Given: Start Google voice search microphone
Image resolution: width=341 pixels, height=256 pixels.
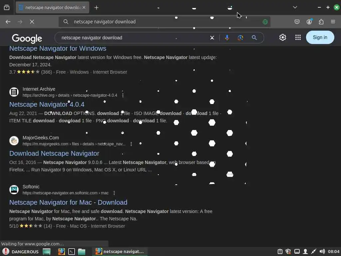Looking at the screenshot, I should point(227,38).
